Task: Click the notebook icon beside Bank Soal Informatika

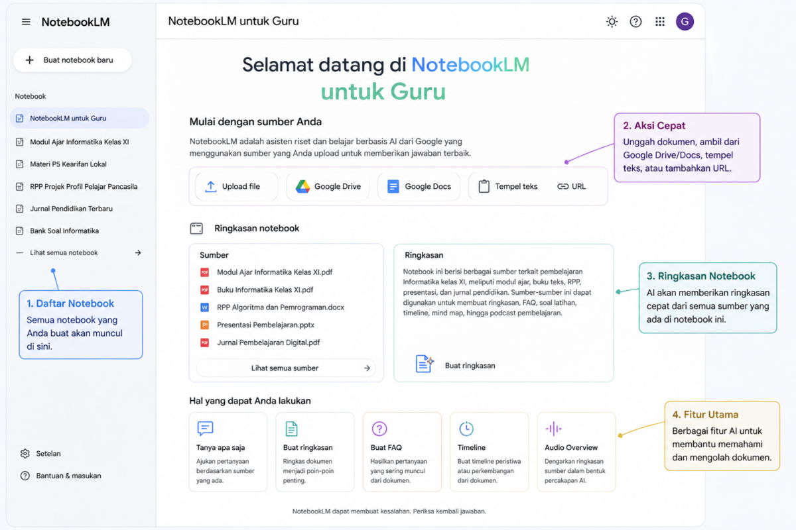Action: tap(19, 231)
